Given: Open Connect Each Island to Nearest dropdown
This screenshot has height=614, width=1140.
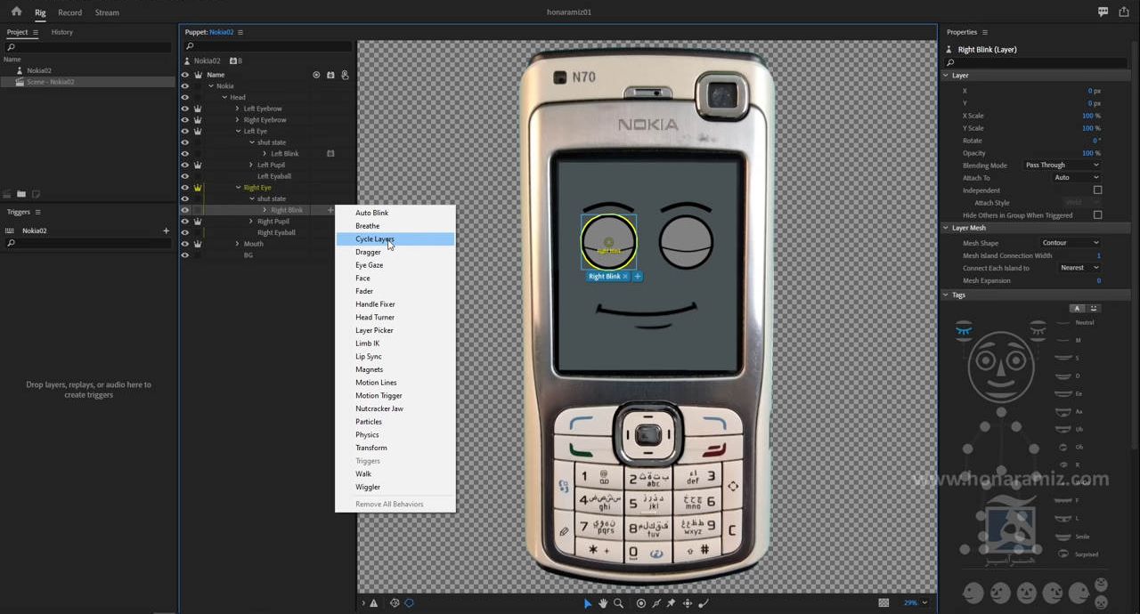Looking at the screenshot, I should [1079, 267].
